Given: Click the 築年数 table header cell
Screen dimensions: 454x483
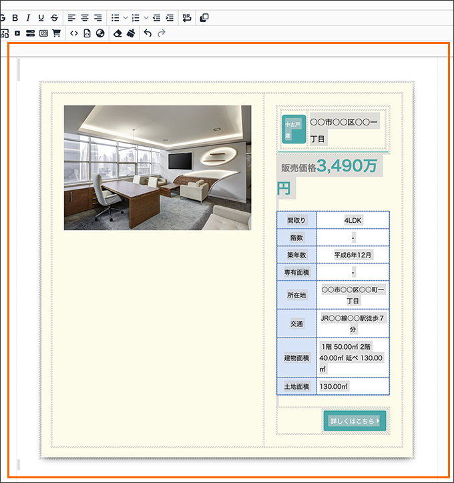Looking at the screenshot, I should coord(296,255).
